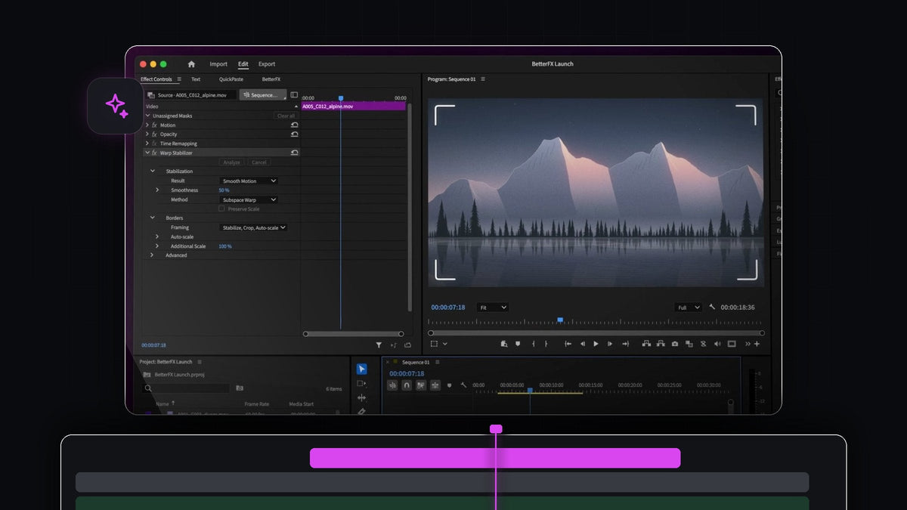Click the Analyze button
The width and height of the screenshot is (907, 510).
pyautogui.click(x=232, y=162)
